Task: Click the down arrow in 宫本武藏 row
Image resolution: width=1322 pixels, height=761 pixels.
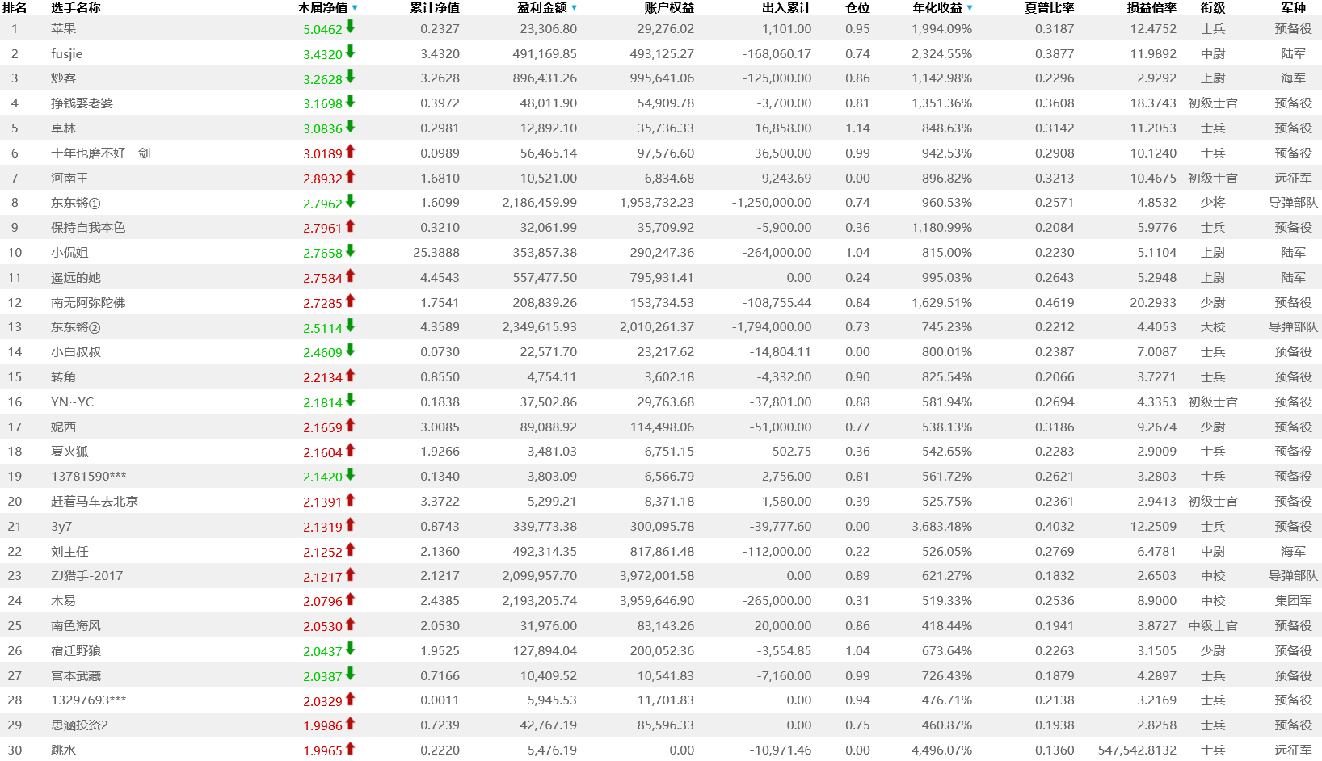Action: pos(350,674)
